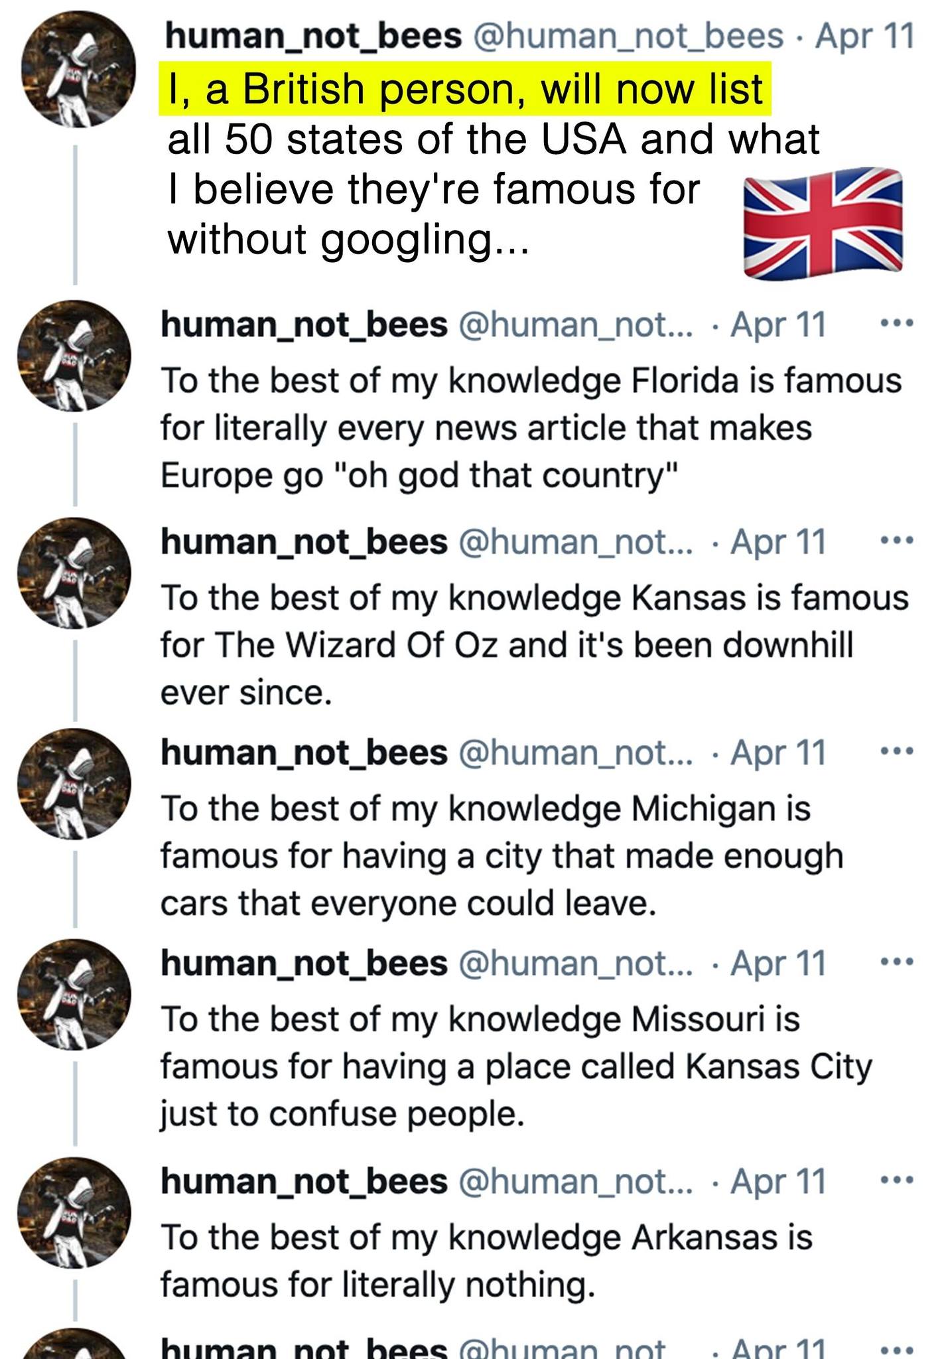Open the avatar on the first tweet

pos(78,69)
